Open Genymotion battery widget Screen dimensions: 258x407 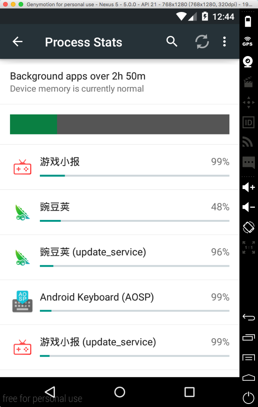pyautogui.click(x=248, y=21)
